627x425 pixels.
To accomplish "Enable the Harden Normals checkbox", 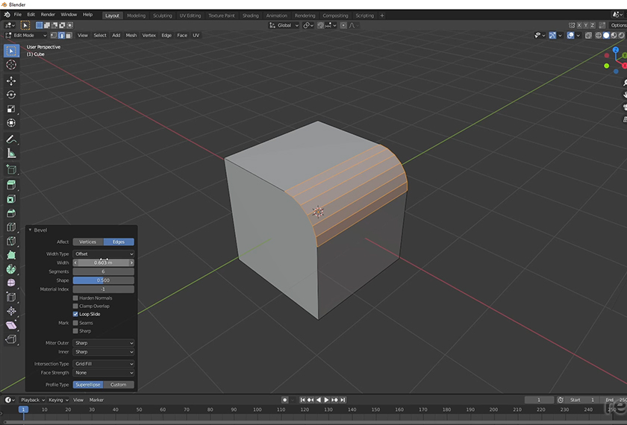I will tap(75, 297).
